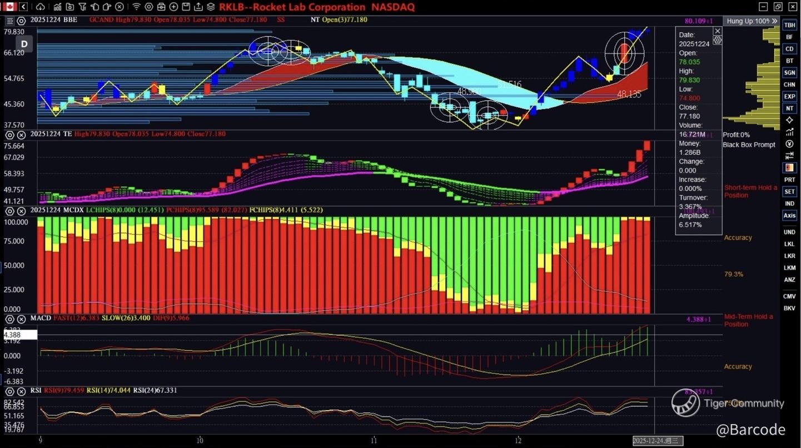Select IND in right sidebar
The width and height of the screenshot is (801, 448).
[x=789, y=203]
